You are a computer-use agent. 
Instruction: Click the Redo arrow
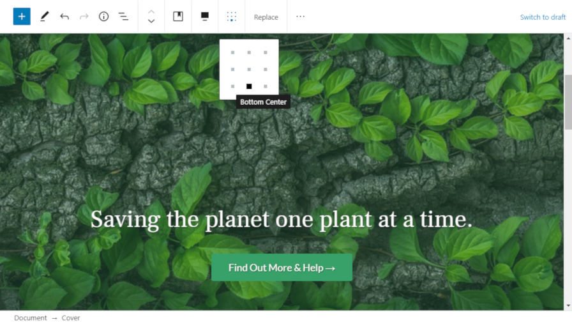(x=84, y=17)
